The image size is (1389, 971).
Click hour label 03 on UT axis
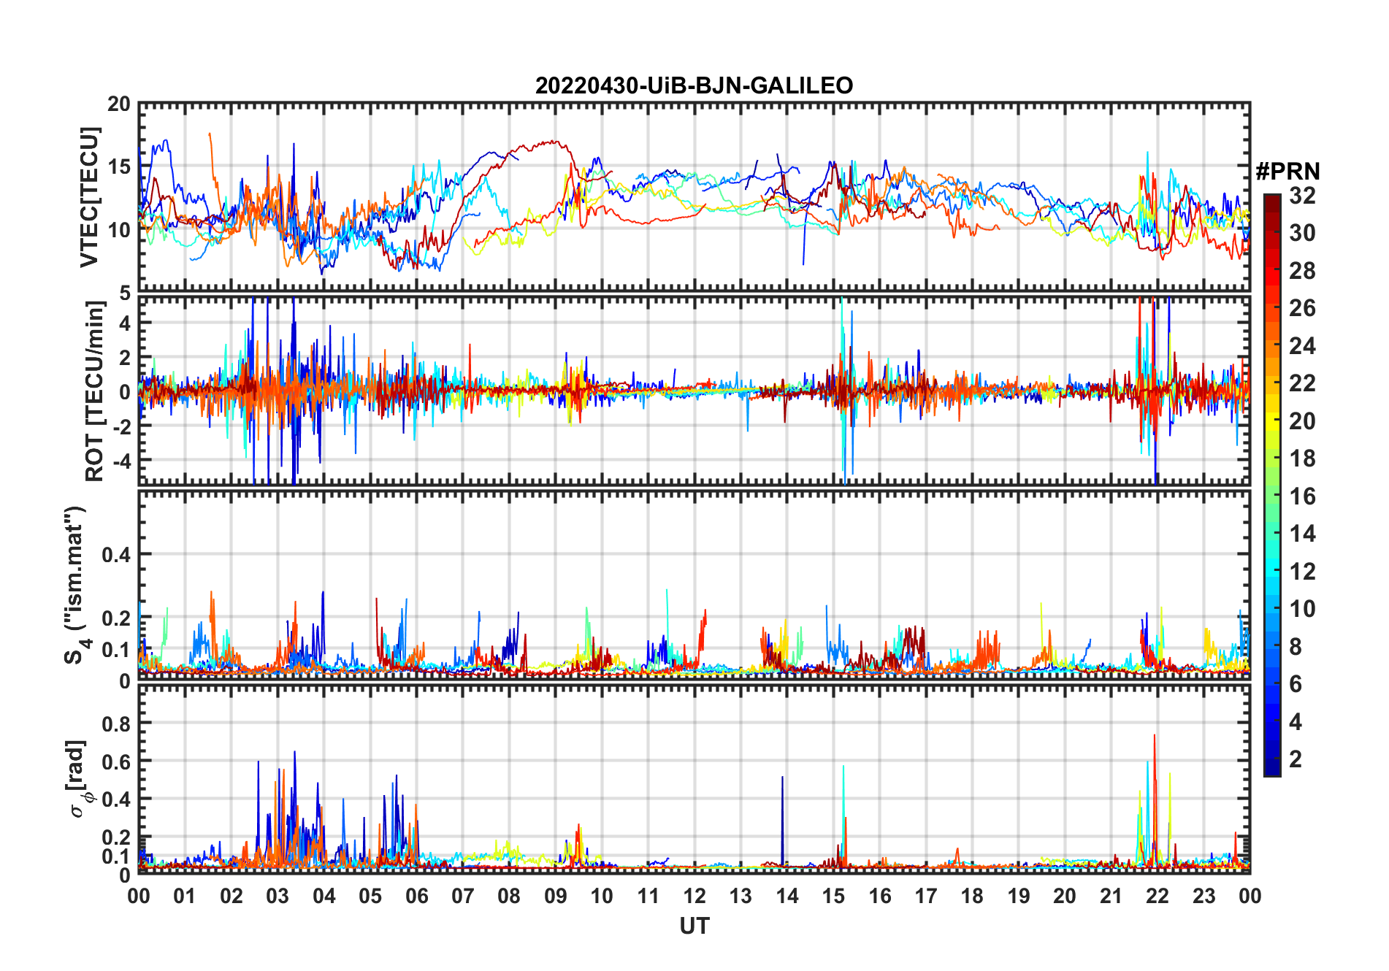(278, 897)
